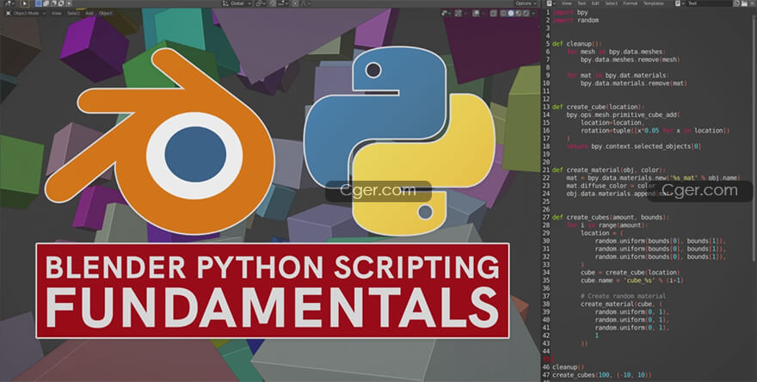Choose the 'Extend selection' mode icon
757x382 pixels.
point(46,3)
